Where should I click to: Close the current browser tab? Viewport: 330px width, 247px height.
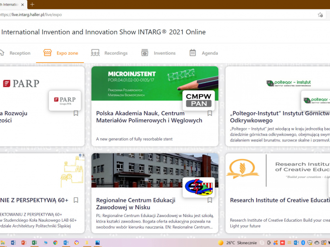tap(23, 5)
